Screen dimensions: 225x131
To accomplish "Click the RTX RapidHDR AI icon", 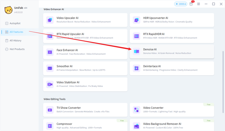I will (x=136, y=36).
